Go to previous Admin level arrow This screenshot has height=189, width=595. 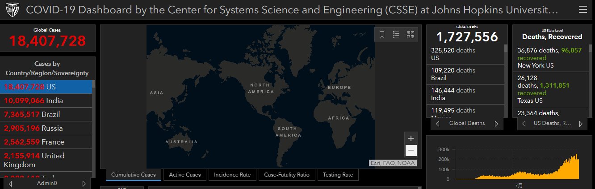click(9, 183)
